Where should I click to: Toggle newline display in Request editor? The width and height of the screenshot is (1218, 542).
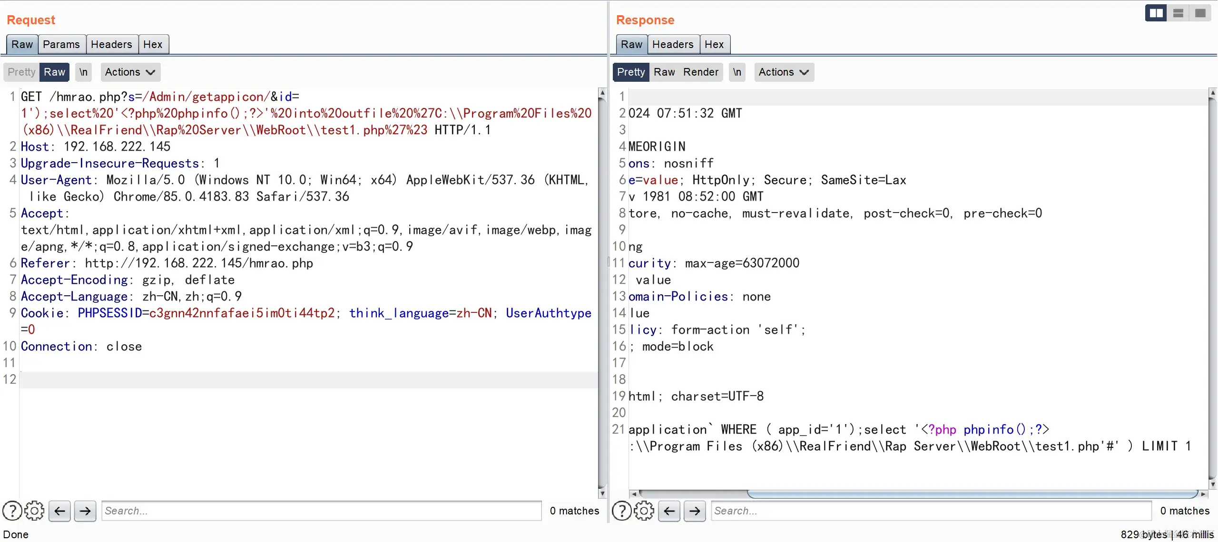click(x=83, y=72)
